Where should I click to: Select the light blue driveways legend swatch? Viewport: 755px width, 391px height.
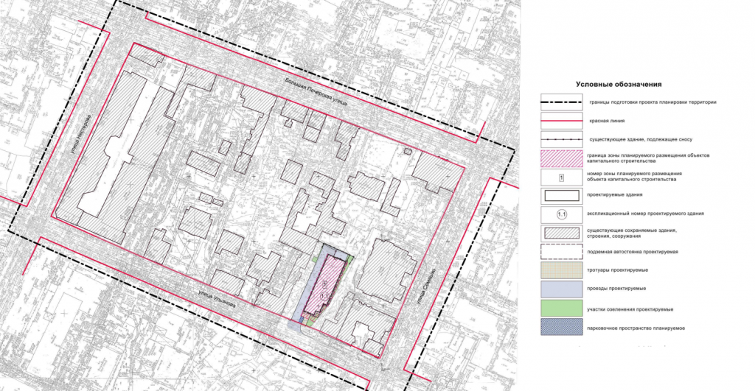[x=560, y=289]
